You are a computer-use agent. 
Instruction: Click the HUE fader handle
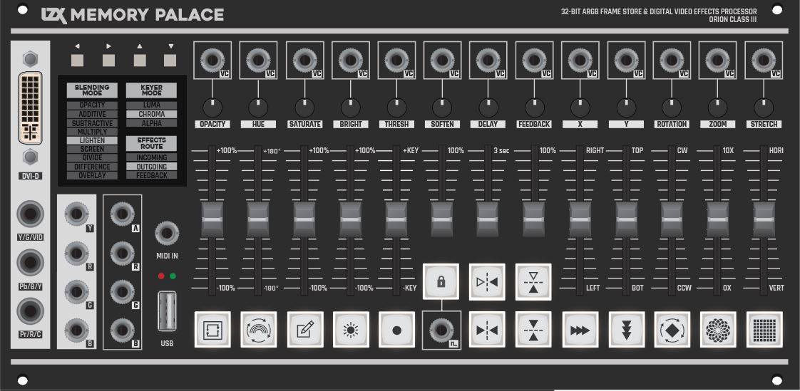click(x=258, y=219)
